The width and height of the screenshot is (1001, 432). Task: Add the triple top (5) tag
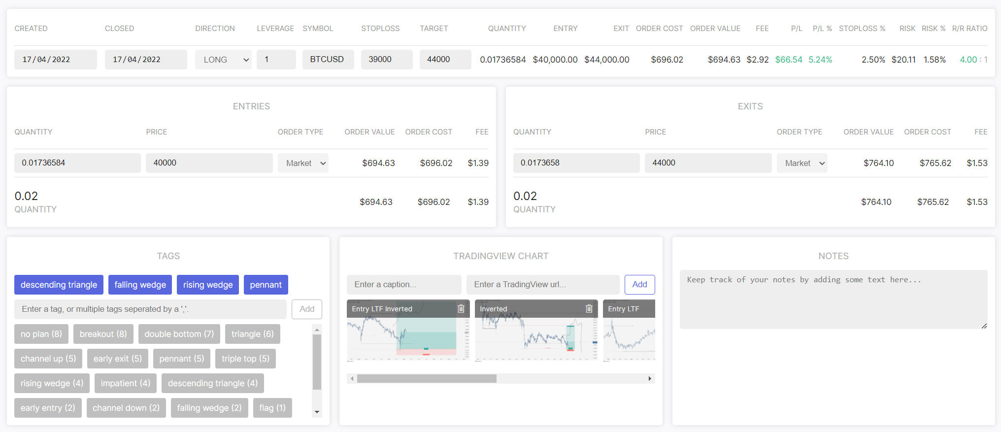245,359
